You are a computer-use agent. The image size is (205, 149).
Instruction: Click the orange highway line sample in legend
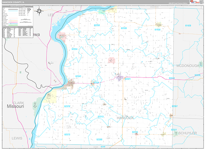click(x=13, y=21)
